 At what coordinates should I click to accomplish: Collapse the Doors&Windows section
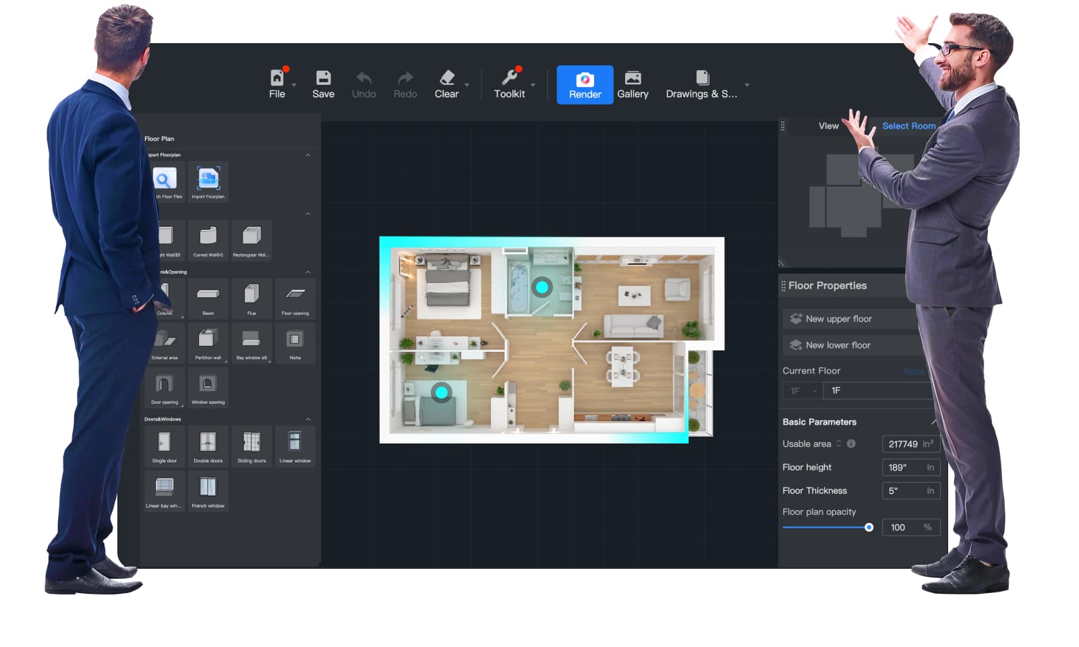point(308,419)
